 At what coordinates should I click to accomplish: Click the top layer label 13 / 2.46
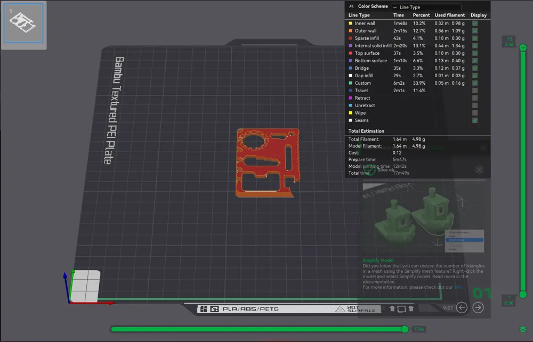tap(509, 42)
